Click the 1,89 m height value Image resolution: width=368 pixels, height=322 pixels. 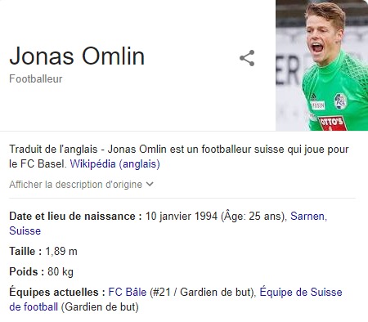pos(61,251)
